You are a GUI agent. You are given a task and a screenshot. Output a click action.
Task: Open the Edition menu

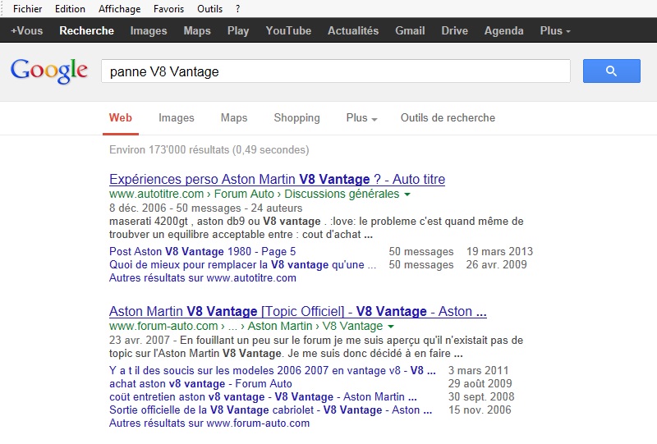point(70,9)
